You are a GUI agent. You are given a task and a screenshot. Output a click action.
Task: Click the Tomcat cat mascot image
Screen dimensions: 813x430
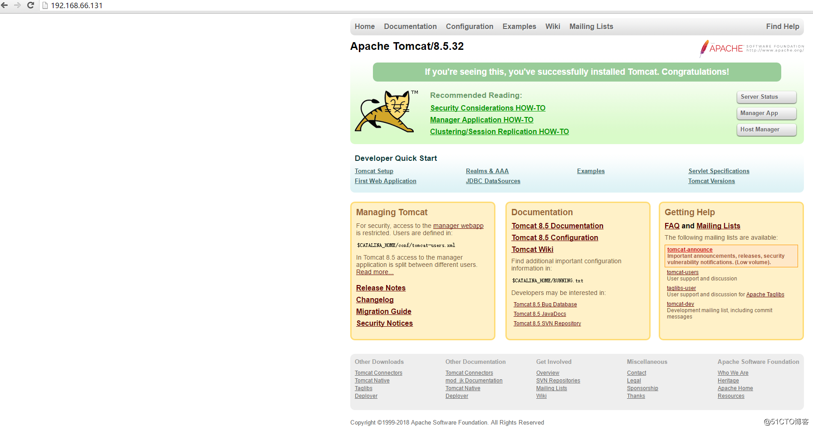click(x=387, y=111)
